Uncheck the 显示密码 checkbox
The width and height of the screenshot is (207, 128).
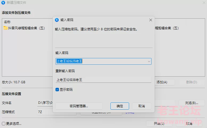(x=57, y=90)
